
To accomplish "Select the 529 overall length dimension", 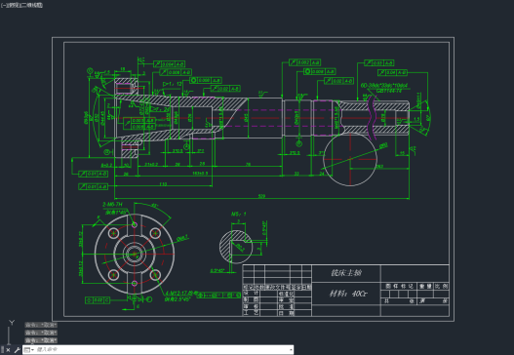I will coord(261,196).
